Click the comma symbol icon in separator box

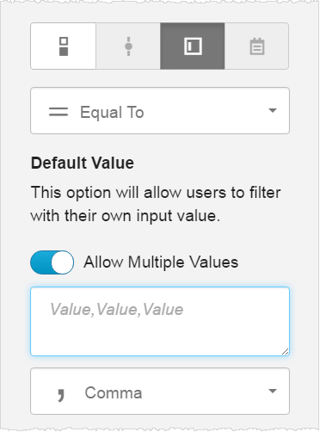60,396
